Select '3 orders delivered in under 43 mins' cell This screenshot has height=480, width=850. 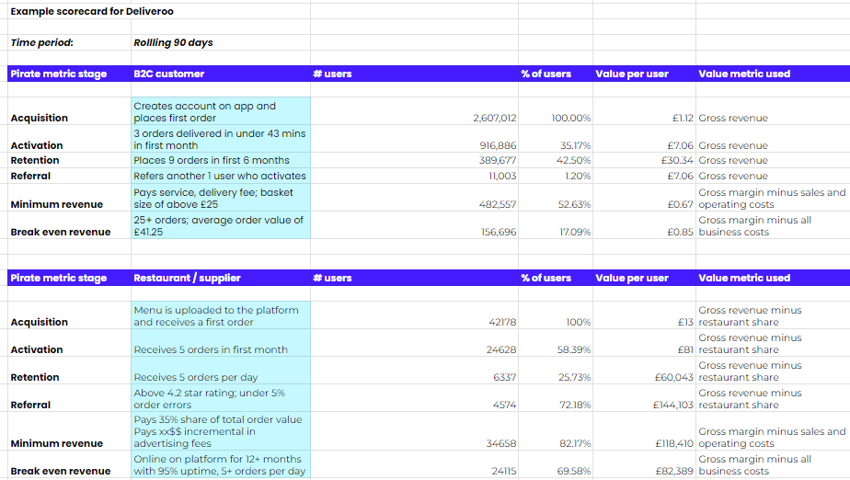[x=221, y=139]
